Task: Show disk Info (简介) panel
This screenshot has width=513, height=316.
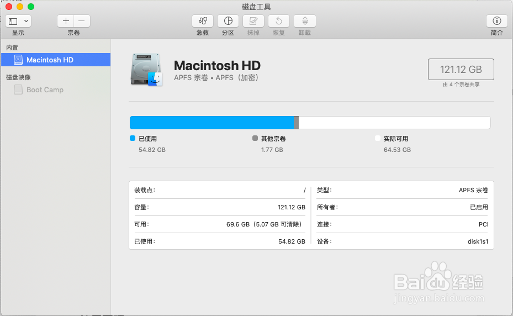Action: pos(496,22)
